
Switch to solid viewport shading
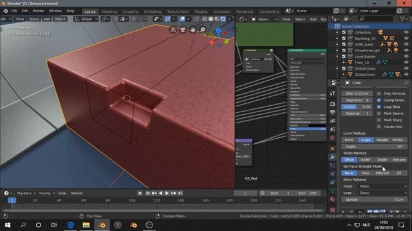(211, 19)
